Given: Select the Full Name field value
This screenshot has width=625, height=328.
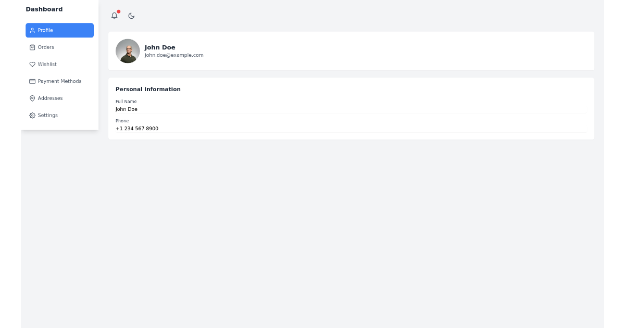Looking at the screenshot, I should point(127,109).
